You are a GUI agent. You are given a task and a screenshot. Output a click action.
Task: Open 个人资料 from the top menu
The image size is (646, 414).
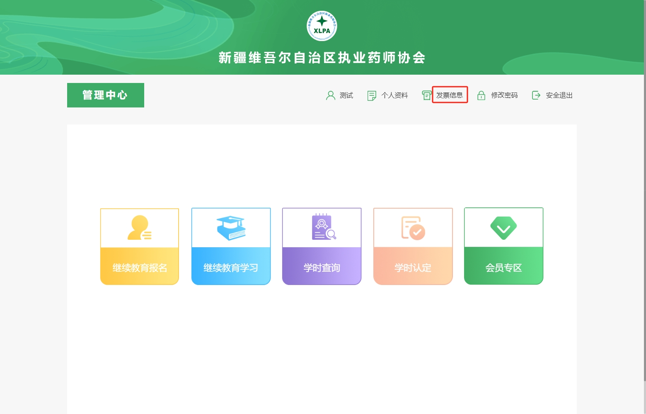tap(394, 95)
